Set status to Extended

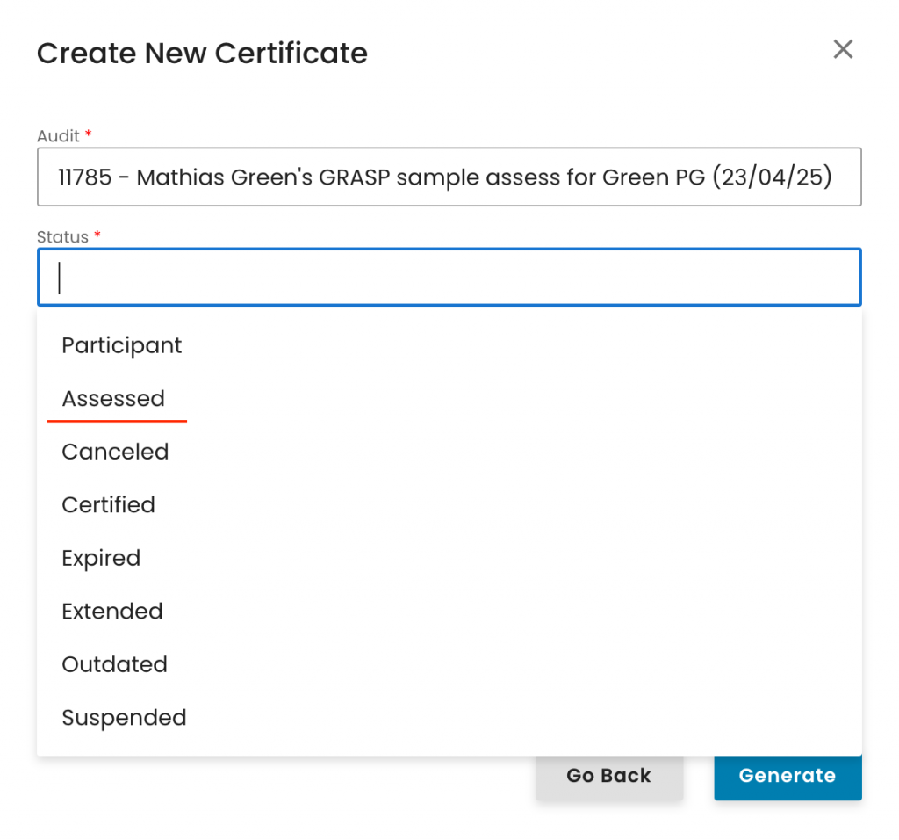coord(112,612)
